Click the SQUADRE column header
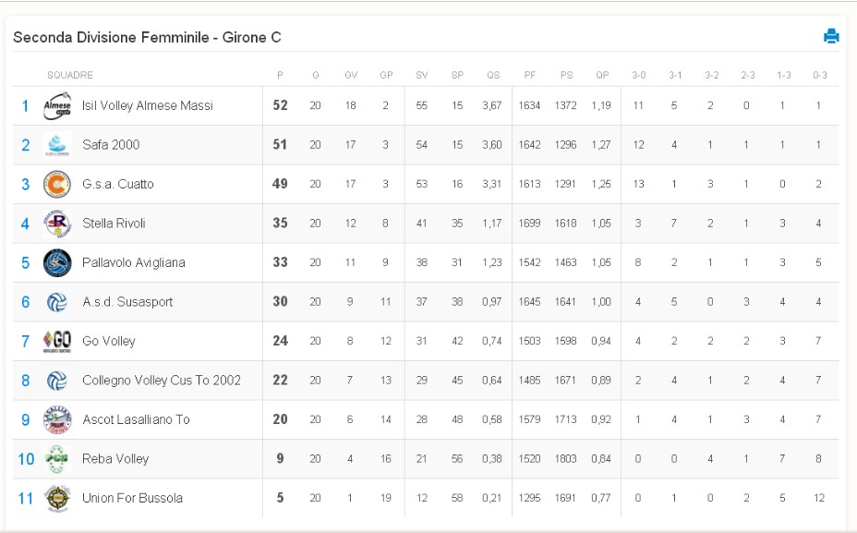Screen dimensions: 857x533 pyautogui.click(x=70, y=75)
